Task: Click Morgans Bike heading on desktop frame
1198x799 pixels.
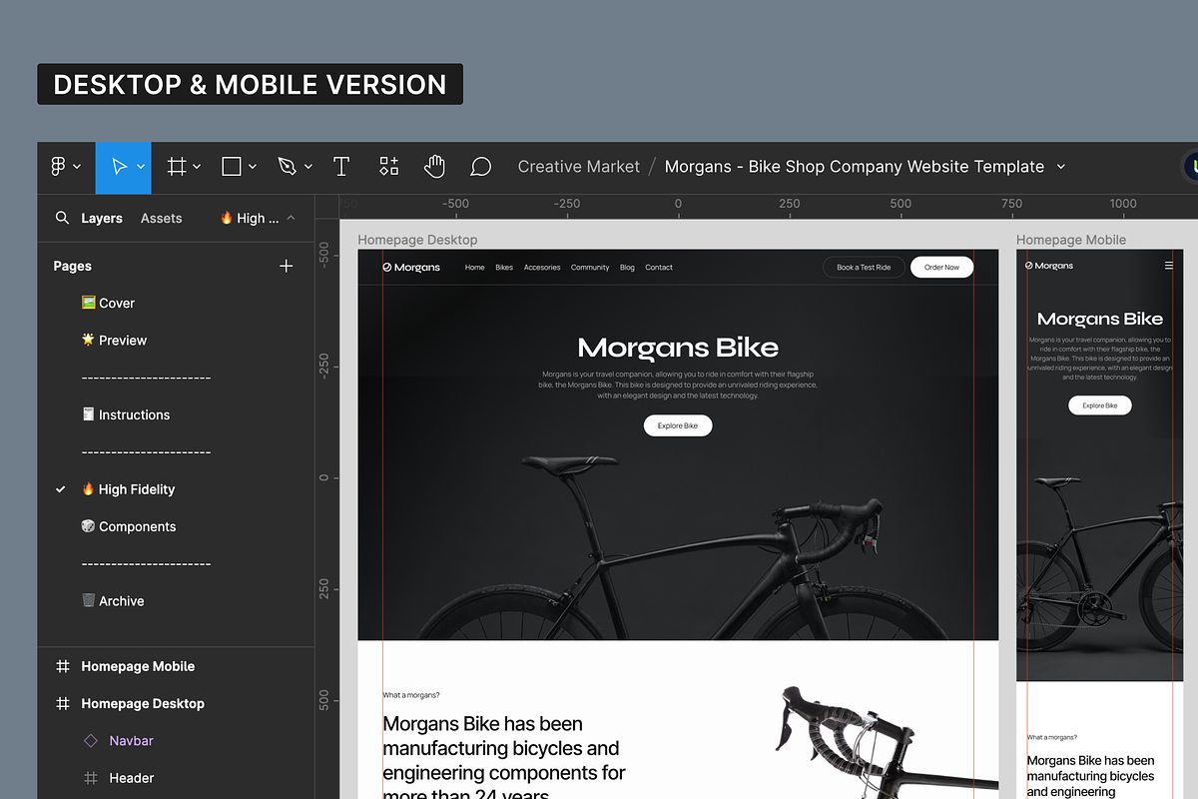Action: tap(678, 348)
